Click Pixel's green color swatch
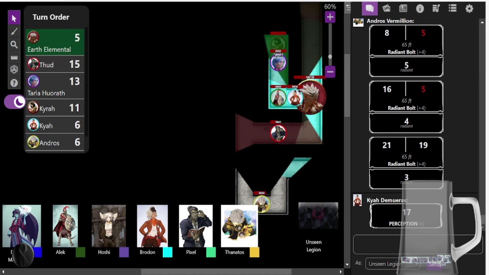This screenshot has height=275, width=489. 211,252
